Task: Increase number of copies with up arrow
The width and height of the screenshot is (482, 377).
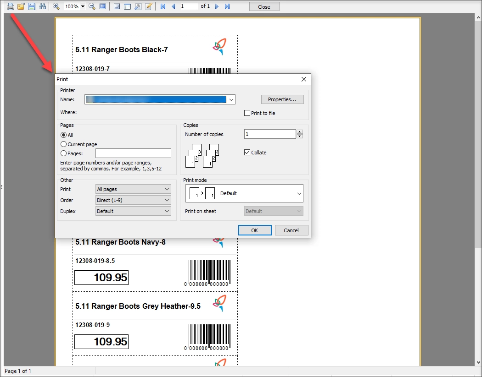Action: [300, 132]
